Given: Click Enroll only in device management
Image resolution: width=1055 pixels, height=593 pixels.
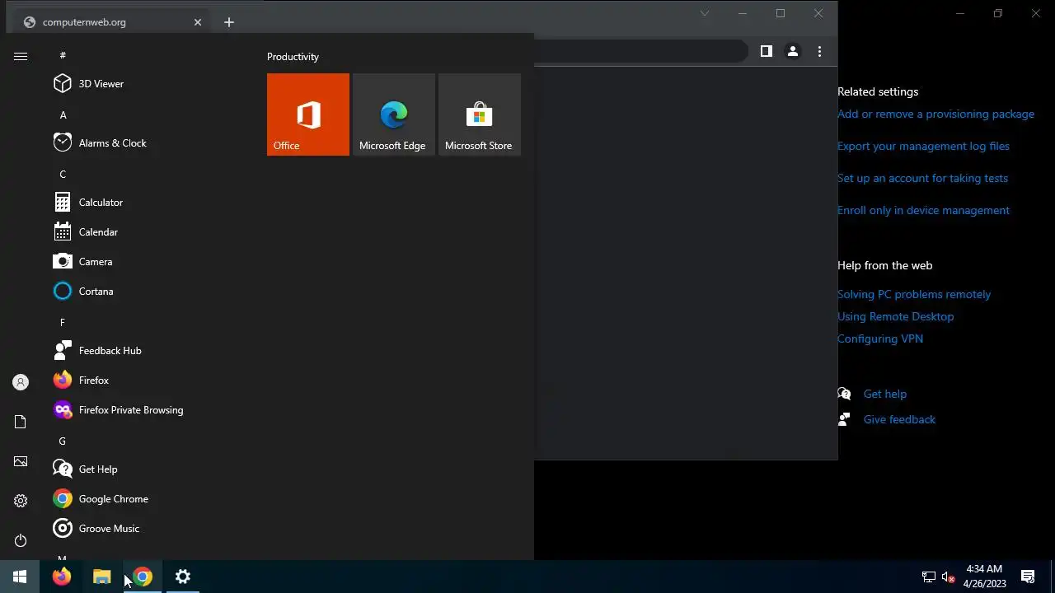Looking at the screenshot, I should 923,211.
